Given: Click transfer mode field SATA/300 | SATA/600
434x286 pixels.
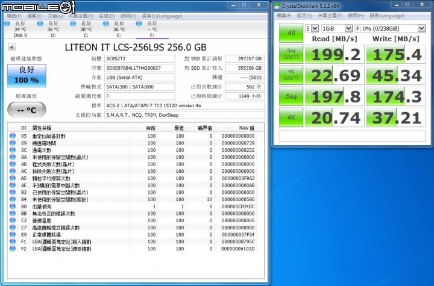Looking at the screenshot, I should 139,87.
